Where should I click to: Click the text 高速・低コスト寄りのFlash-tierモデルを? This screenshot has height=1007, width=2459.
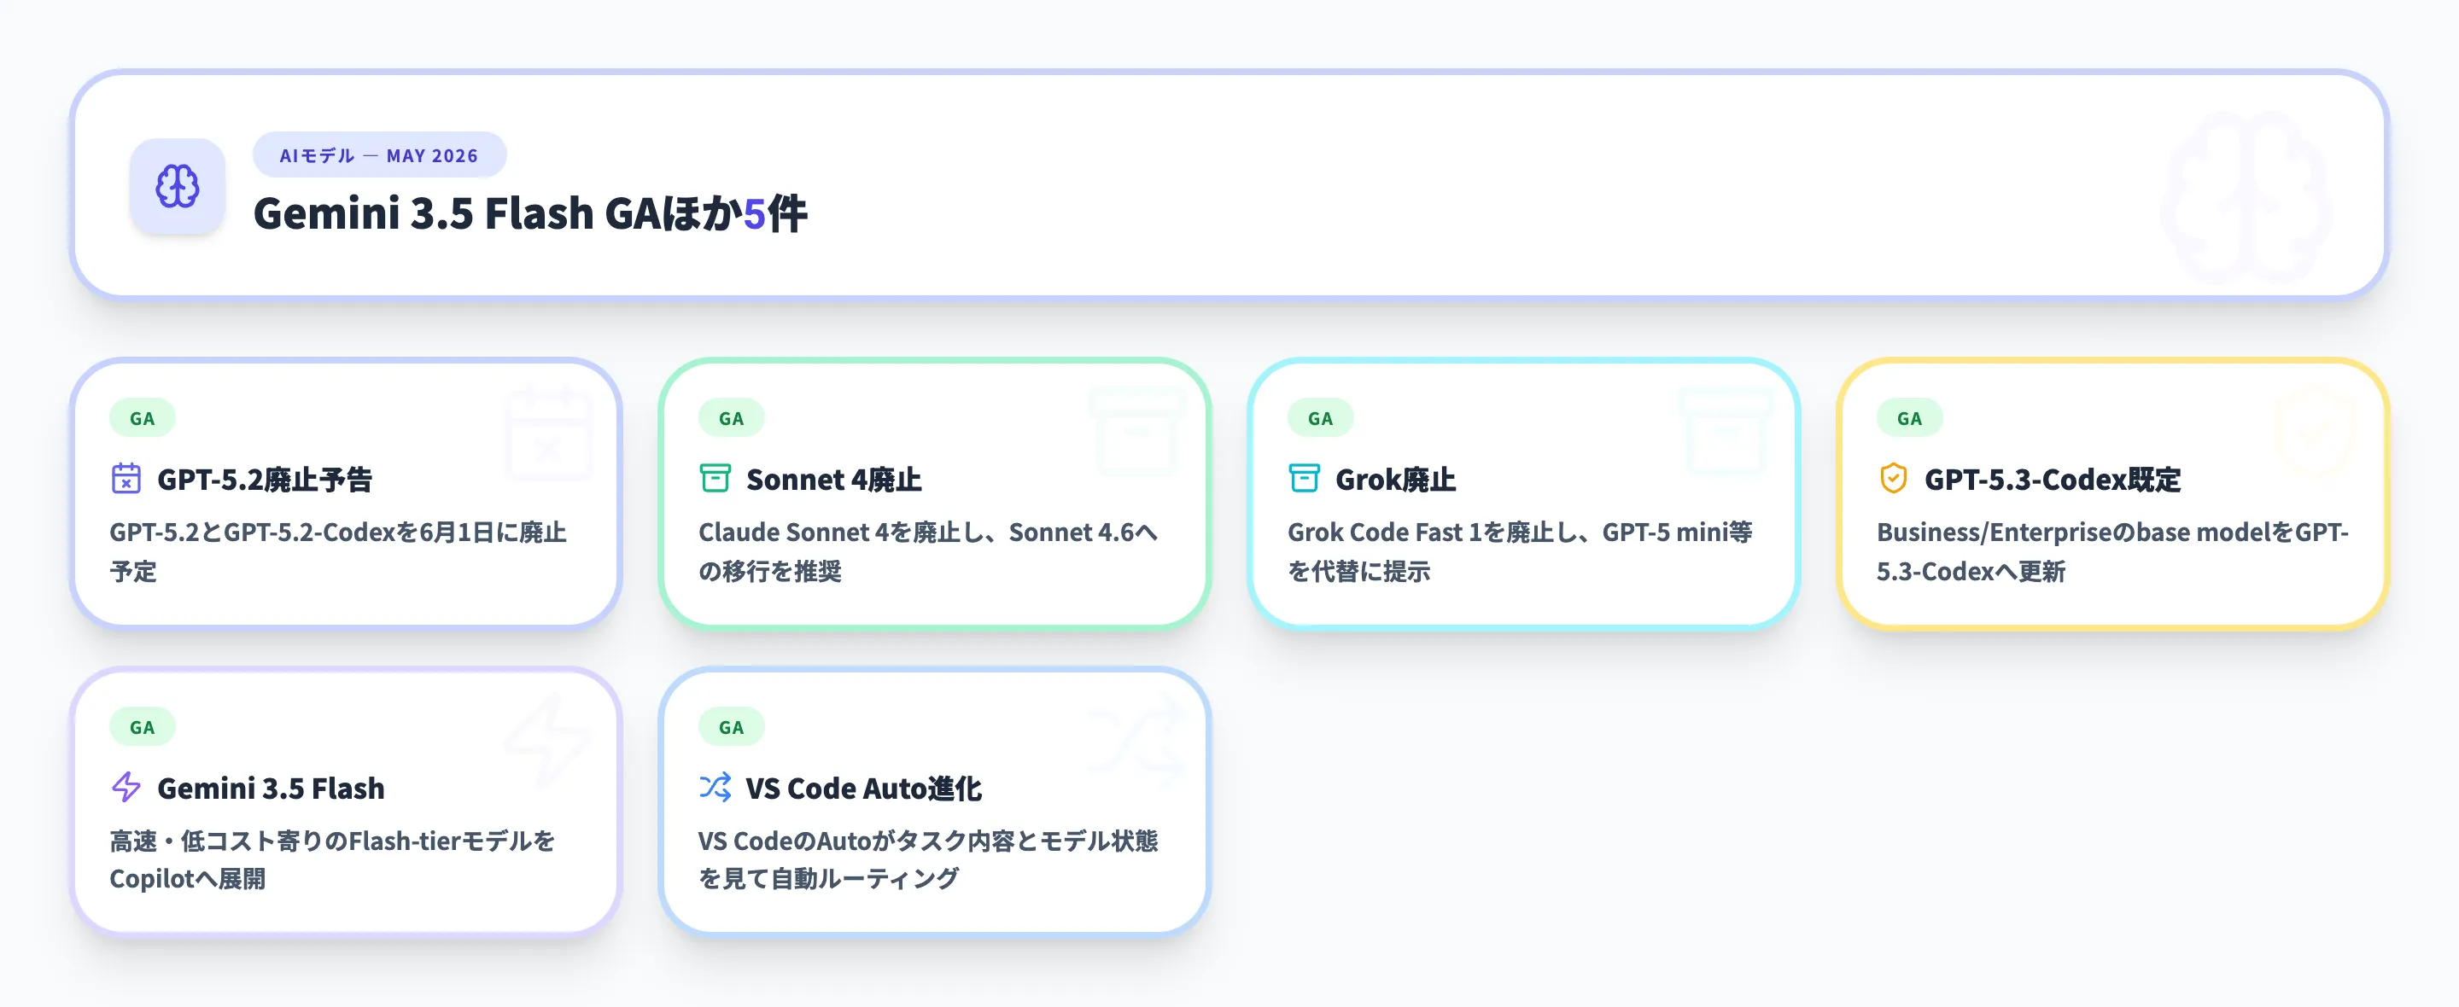tap(332, 841)
